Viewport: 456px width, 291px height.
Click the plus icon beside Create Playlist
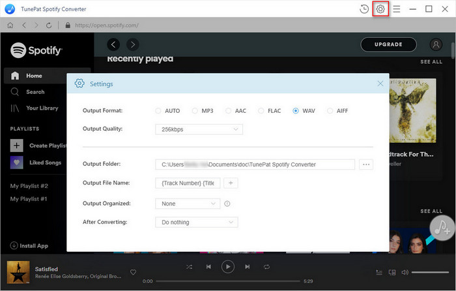[16, 145]
